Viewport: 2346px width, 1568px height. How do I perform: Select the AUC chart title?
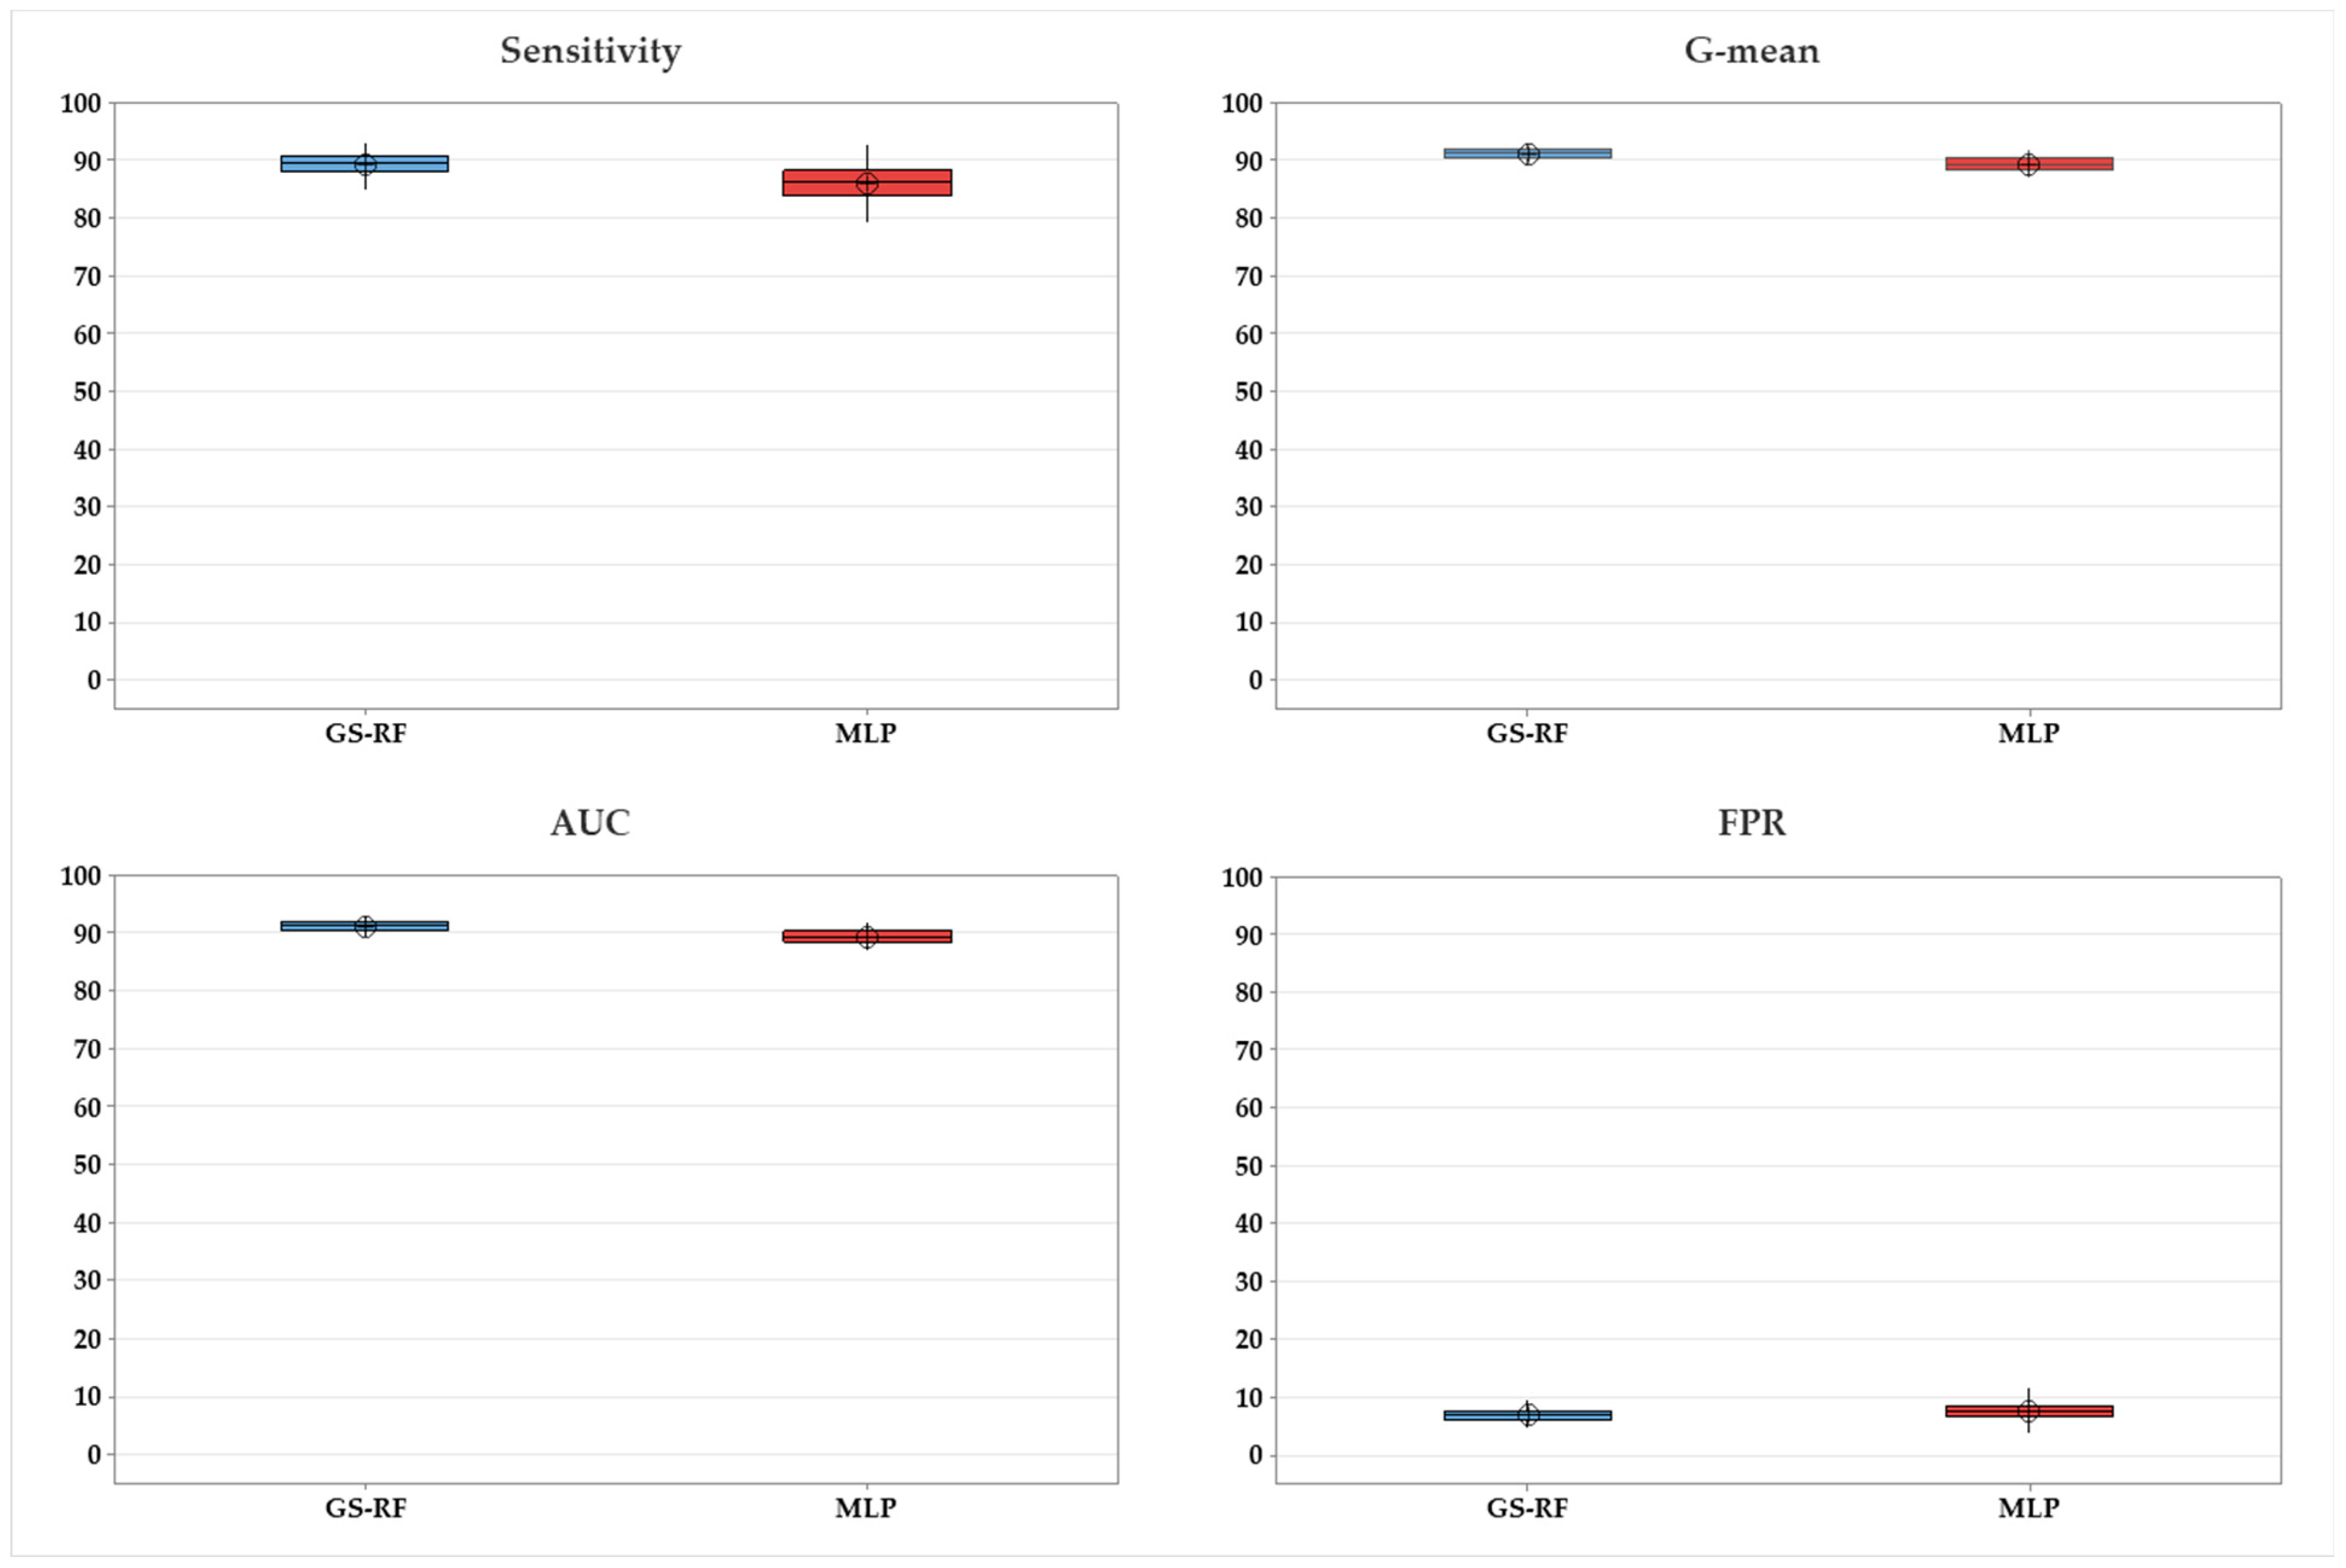590,823
